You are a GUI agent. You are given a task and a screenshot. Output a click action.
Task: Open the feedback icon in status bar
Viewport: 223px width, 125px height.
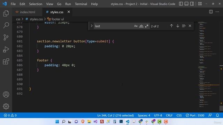click(210, 115)
